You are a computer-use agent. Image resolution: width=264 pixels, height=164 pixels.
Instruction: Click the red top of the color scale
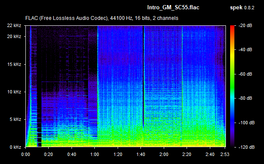(232, 27)
